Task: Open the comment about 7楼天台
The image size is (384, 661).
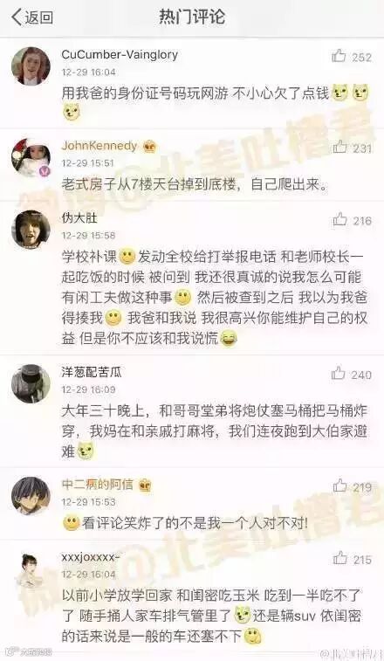Action: tap(195, 184)
